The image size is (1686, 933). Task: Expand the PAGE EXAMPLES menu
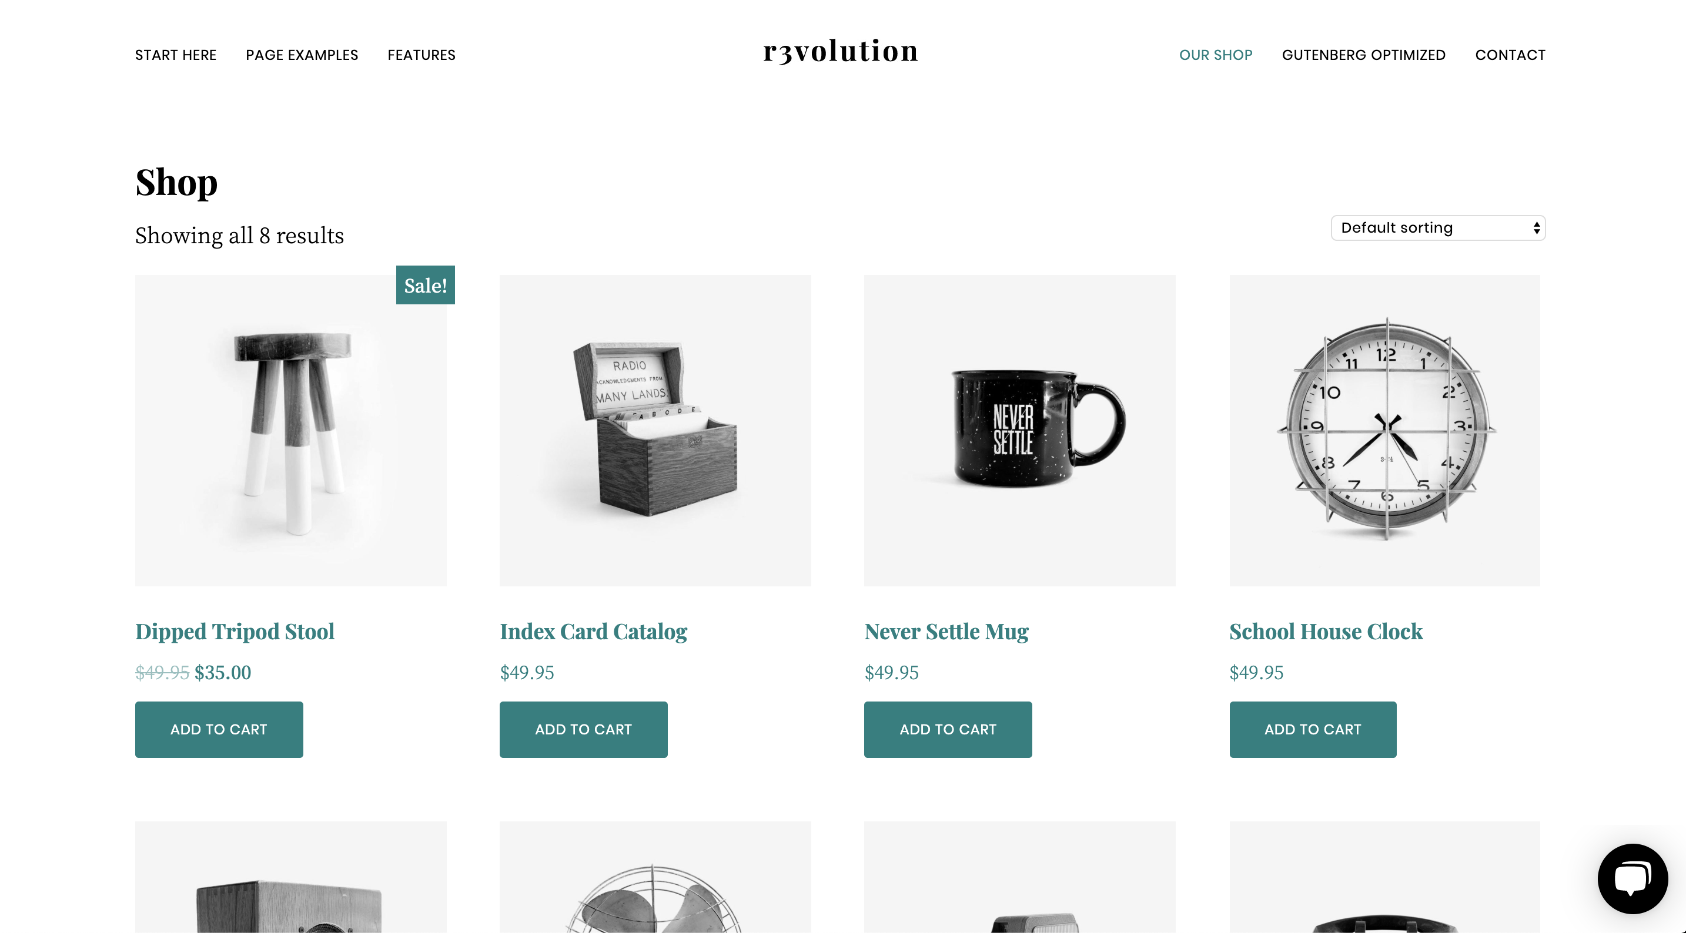(x=302, y=54)
